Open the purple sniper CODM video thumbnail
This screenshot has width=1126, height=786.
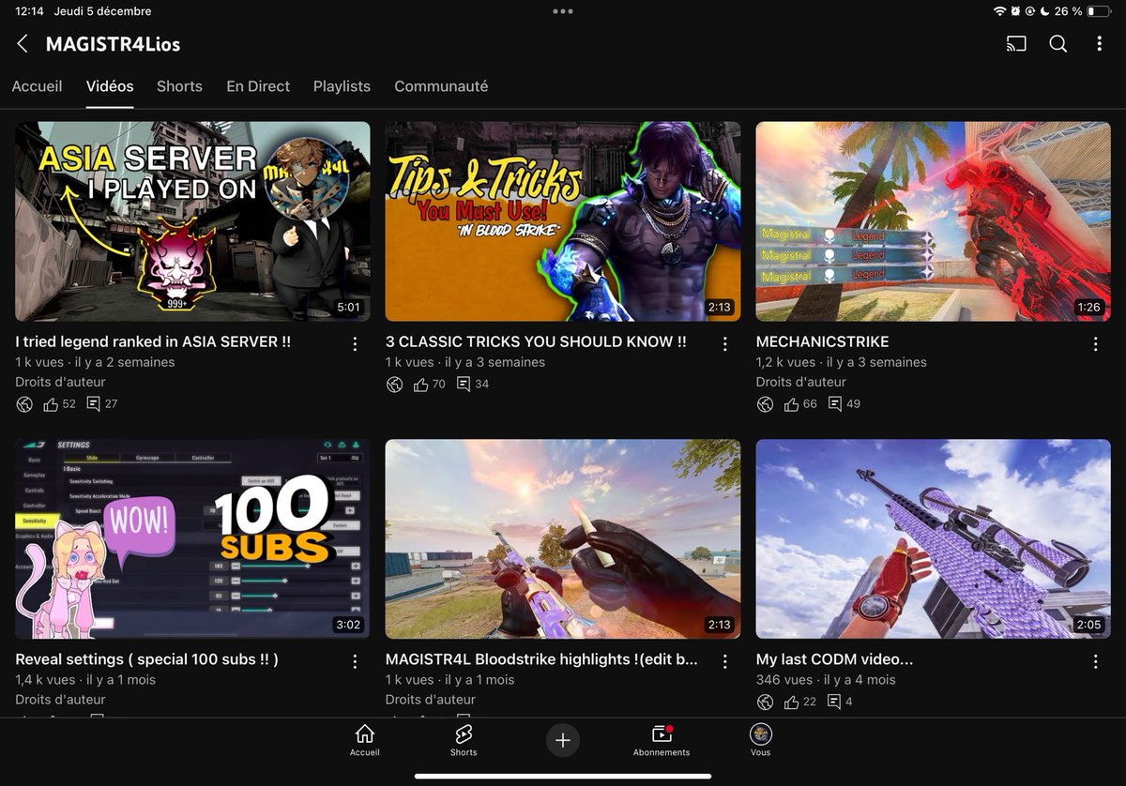click(934, 539)
